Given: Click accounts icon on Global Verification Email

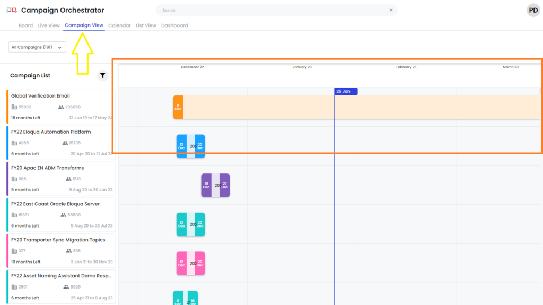Looking at the screenshot, I should pos(14,107).
